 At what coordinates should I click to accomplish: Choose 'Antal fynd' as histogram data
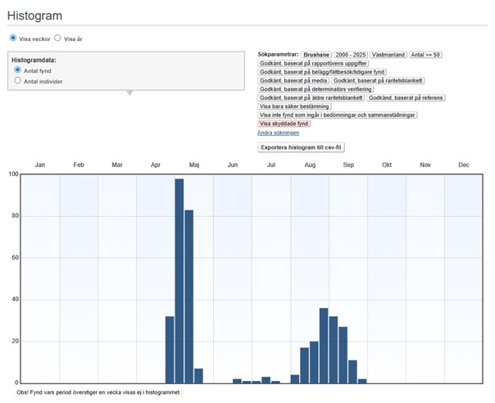click(18, 70)
